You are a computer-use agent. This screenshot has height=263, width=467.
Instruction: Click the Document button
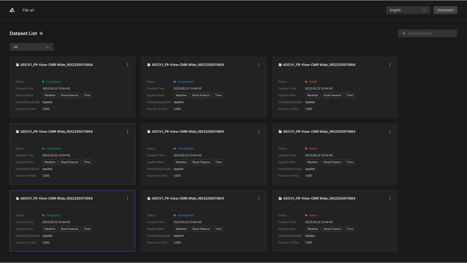pos(445,10)
